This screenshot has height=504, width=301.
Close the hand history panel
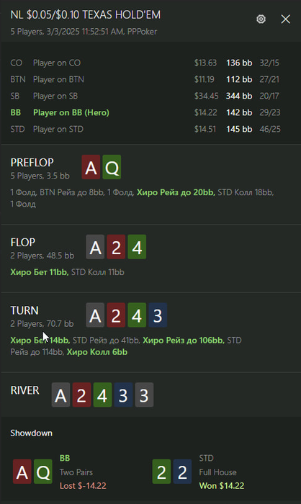click(286, 19)
